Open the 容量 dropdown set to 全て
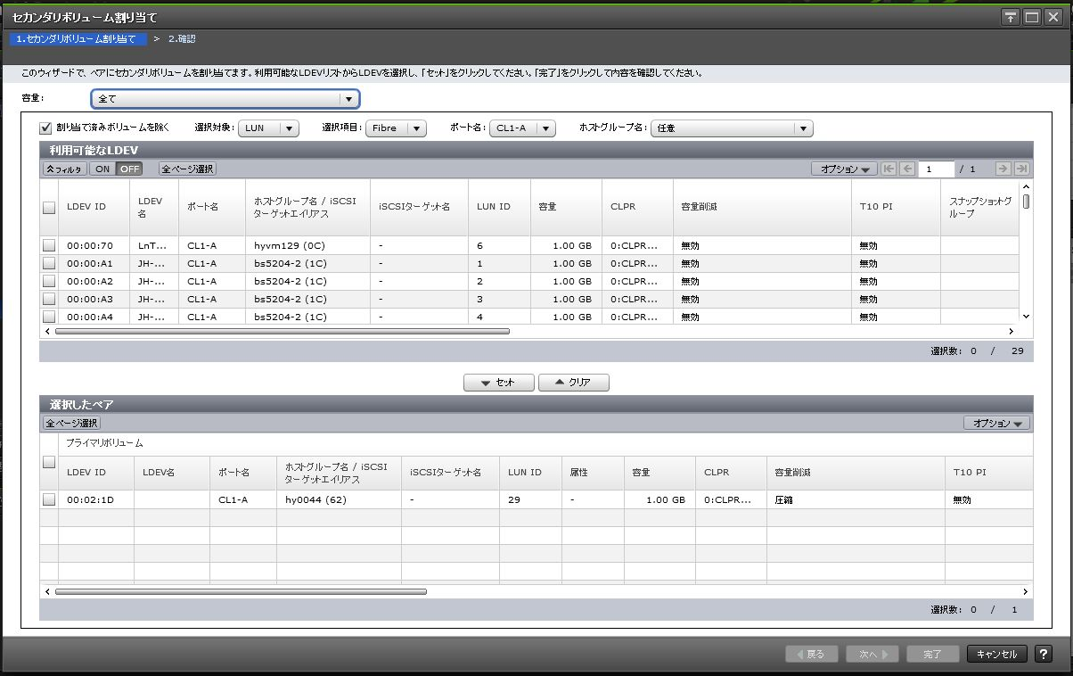Screen dimensions: 1073x676 [x=225, y=99]
